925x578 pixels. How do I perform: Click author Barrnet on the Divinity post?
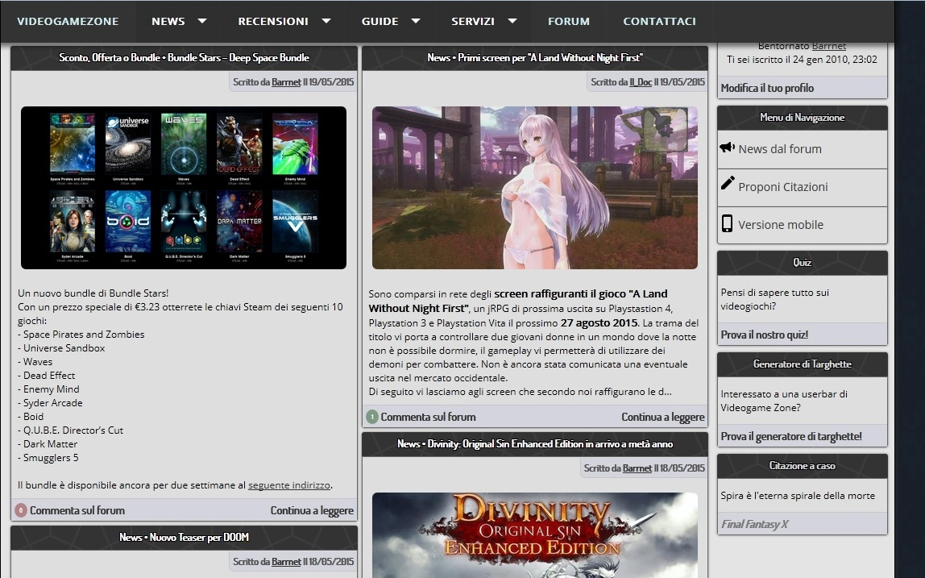pyautogui.click(x=637, y=468)
